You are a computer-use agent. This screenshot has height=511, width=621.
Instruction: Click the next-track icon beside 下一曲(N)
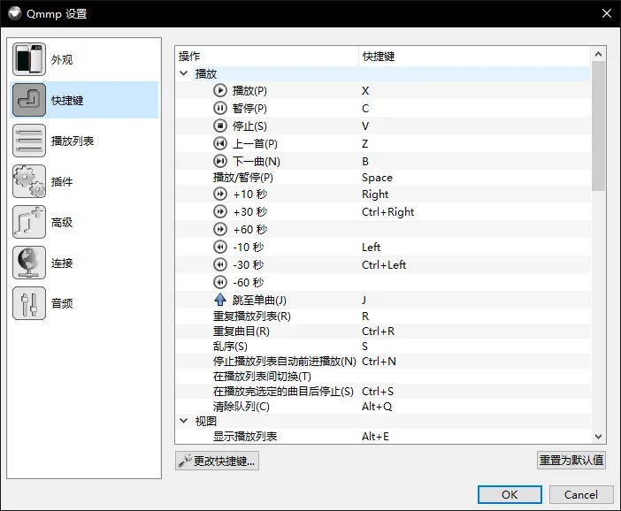(220, 161)
